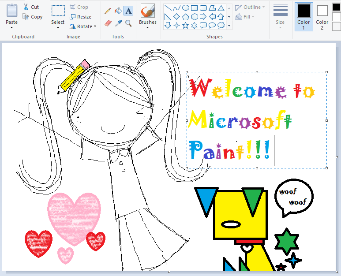Image resolution: width=341 pixels, height=276 pixels.
Task: Open the Select dropdown arrow
Action: tap(58, 28)
